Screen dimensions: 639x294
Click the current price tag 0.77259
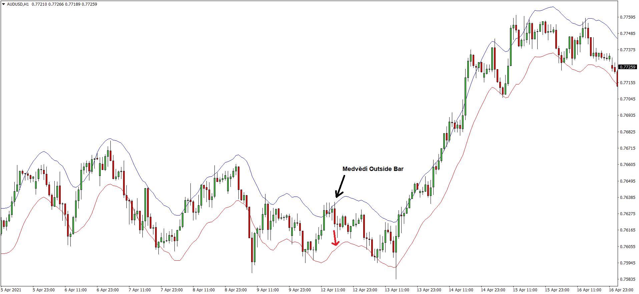tap(627, 67)
